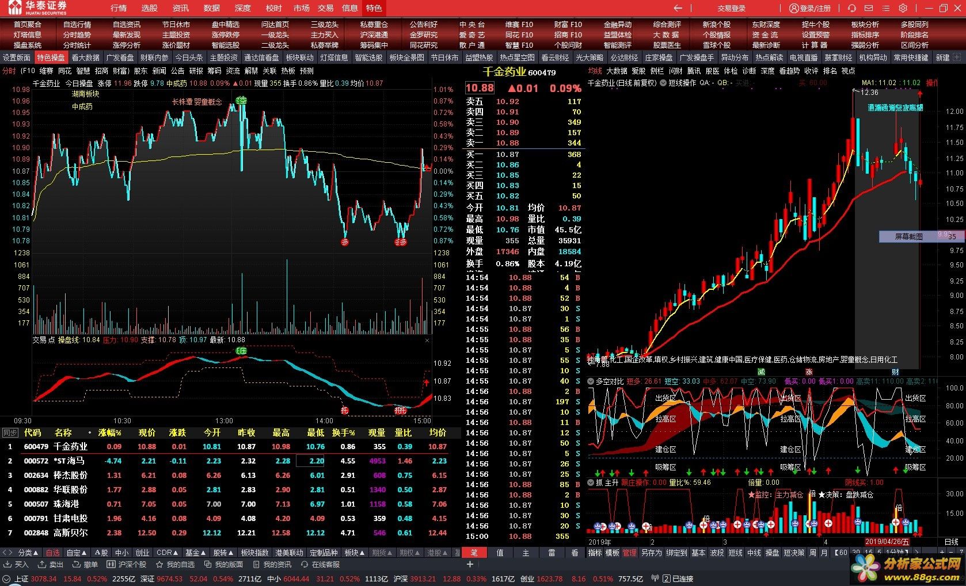Open 我的资讯 news shortcut
The image size is (966, 586).
(272, 565)
